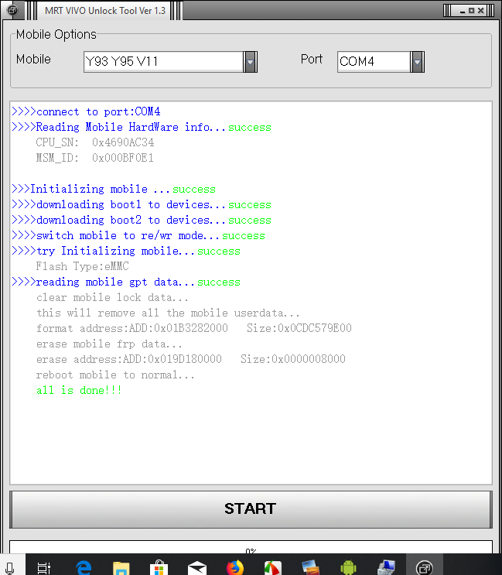
Task: Close the MRT unlock tool window
Action: tap(481, 11)
